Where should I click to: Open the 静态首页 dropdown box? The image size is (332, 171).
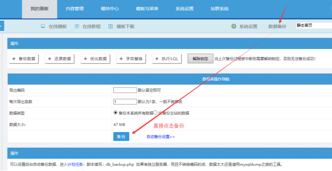(x=314, y=25)
